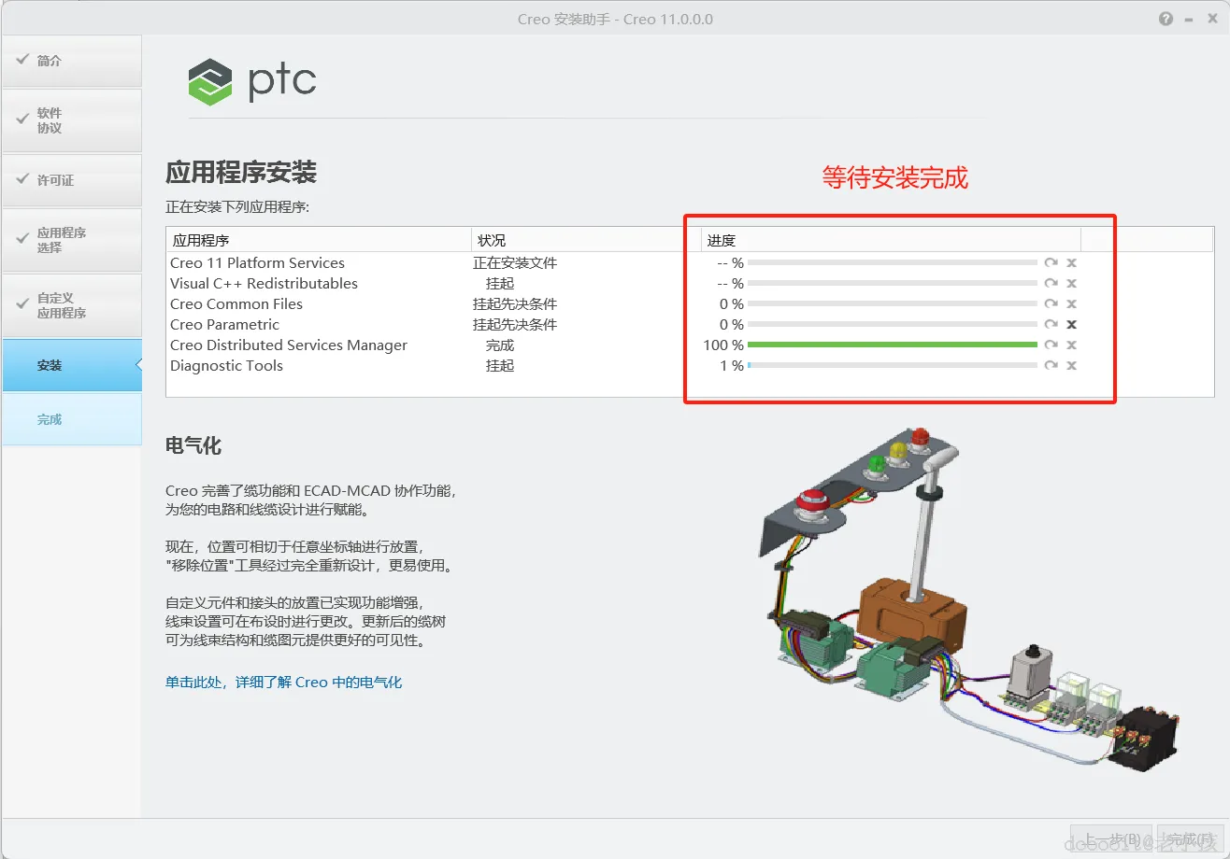Screen dimensions: 1230x859
Task: Click 挂起先决条件 status for Creo Parametric
Action: click(515, 325)
